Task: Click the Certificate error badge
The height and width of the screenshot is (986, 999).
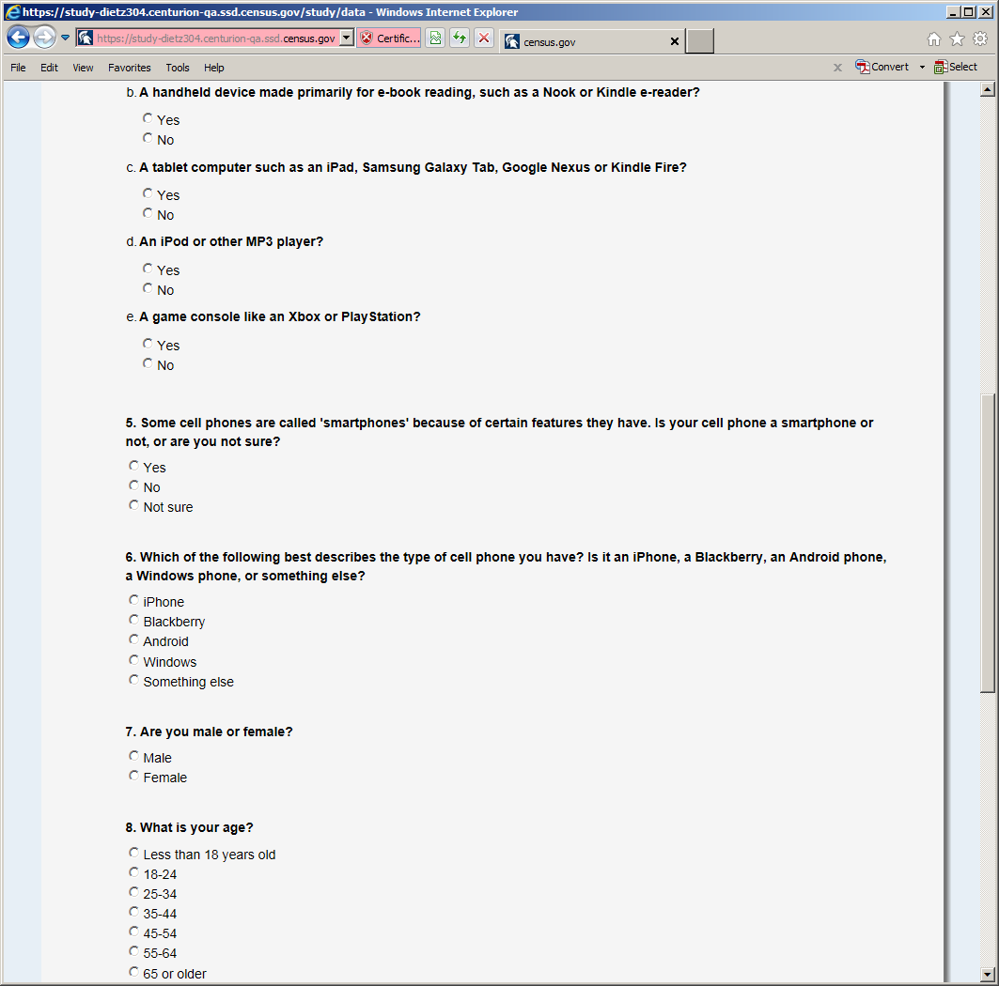Action: (388, 39)
